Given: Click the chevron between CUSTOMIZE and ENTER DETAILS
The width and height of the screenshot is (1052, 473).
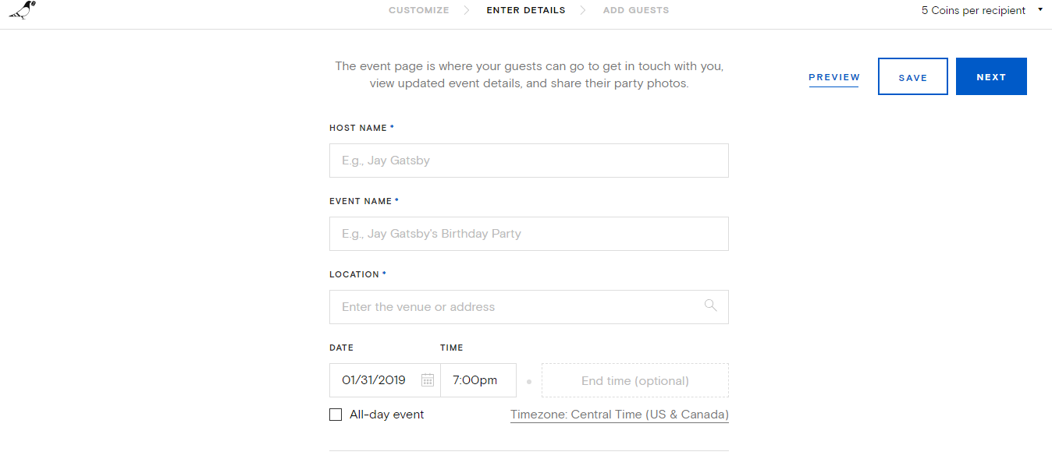Looking at the screenshot, I should point(467,10).
